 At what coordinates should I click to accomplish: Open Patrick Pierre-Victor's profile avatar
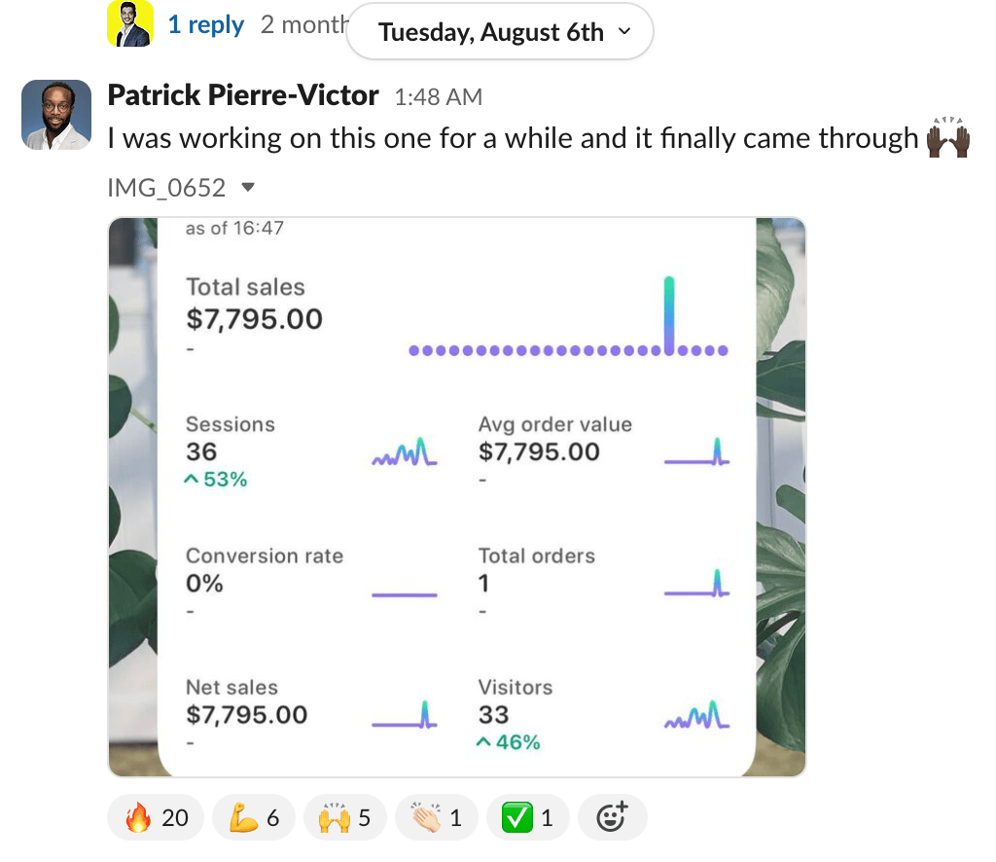(56, 115)
